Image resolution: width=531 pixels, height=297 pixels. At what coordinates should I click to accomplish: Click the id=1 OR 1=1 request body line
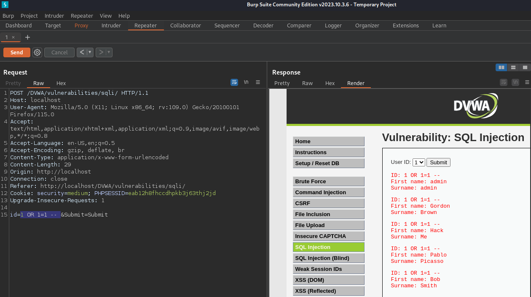click(59, 214)
